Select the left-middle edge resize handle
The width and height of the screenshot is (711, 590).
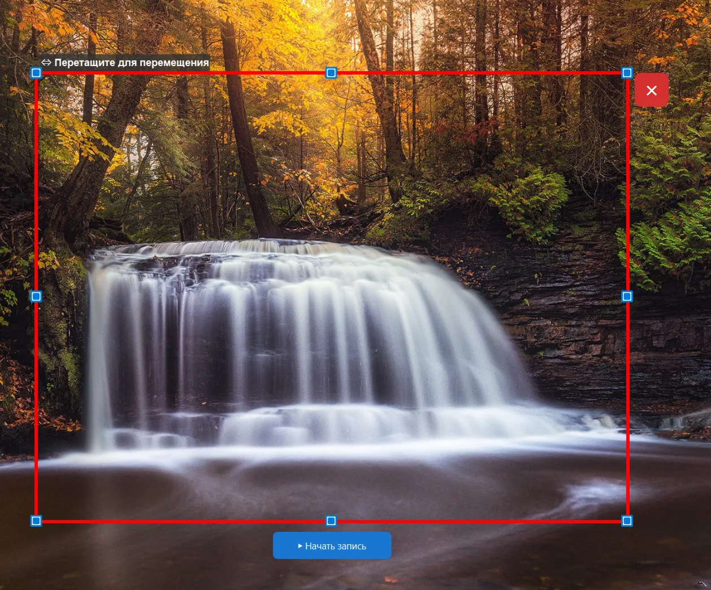pos(36,296)
